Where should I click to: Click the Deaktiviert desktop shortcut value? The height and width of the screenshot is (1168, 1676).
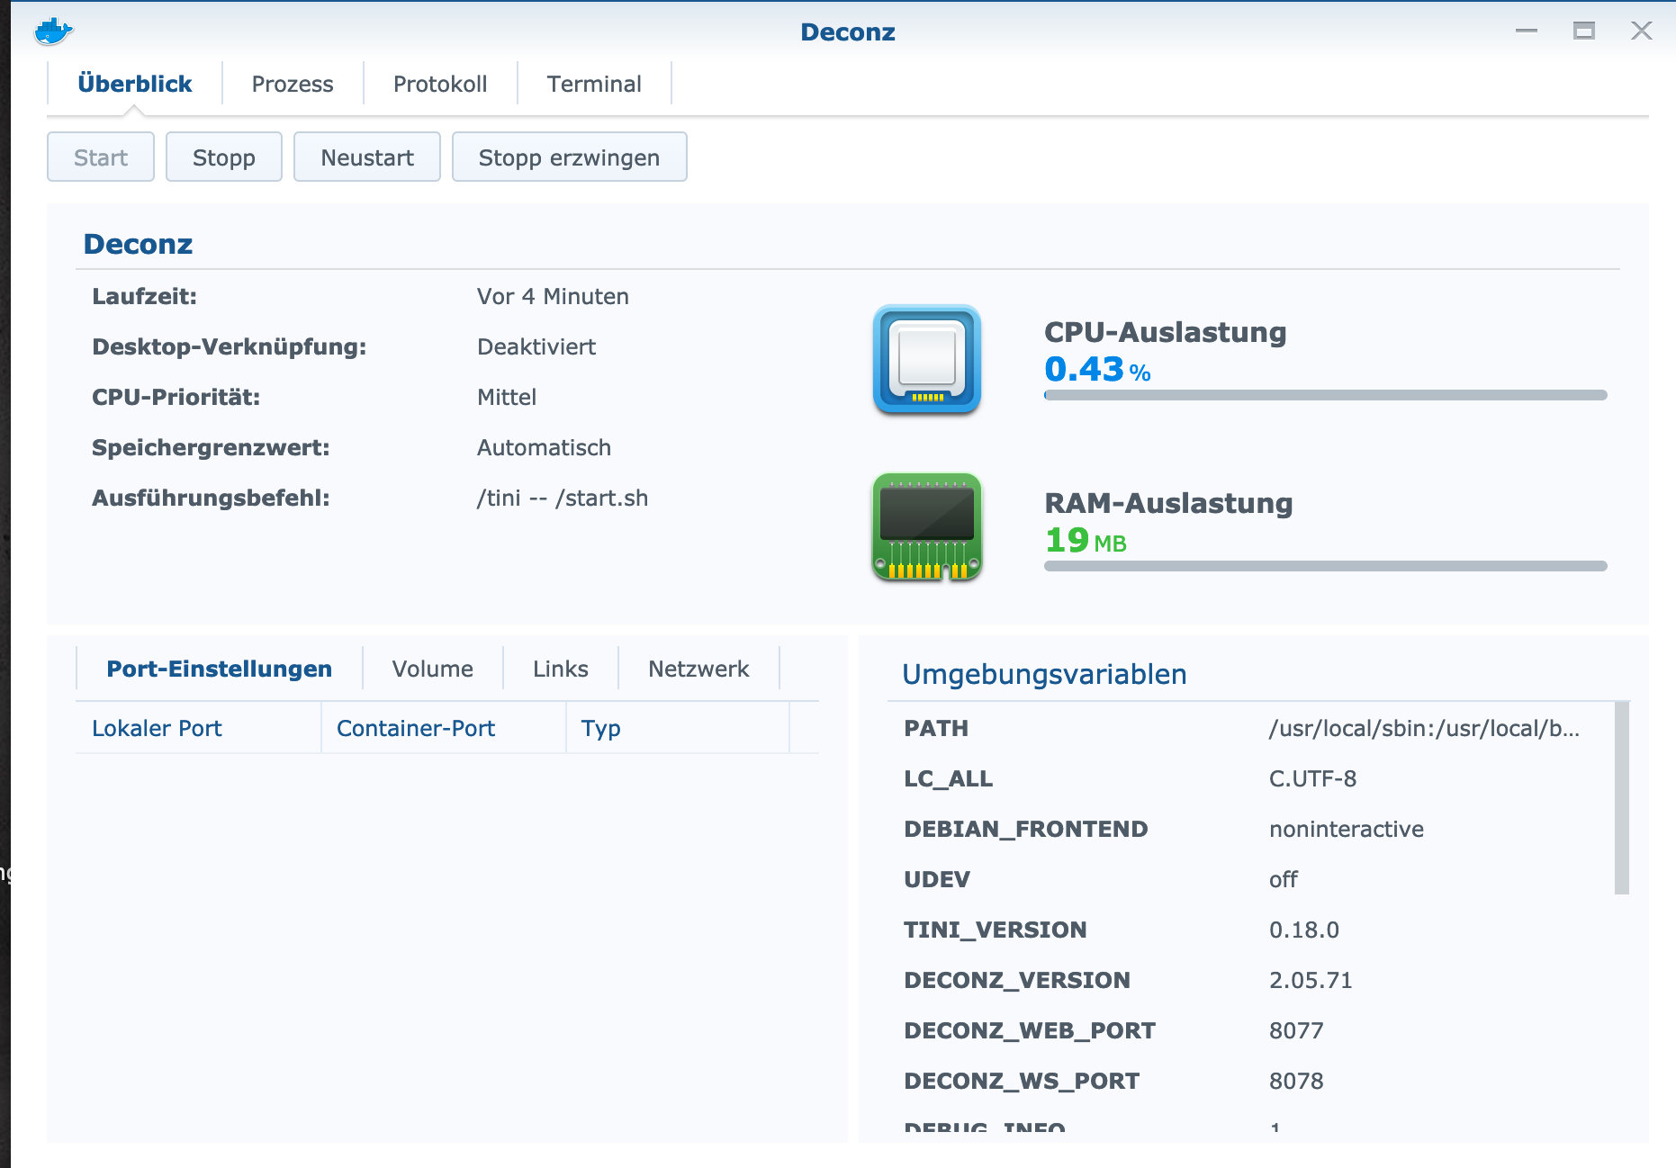click(536, 346)
